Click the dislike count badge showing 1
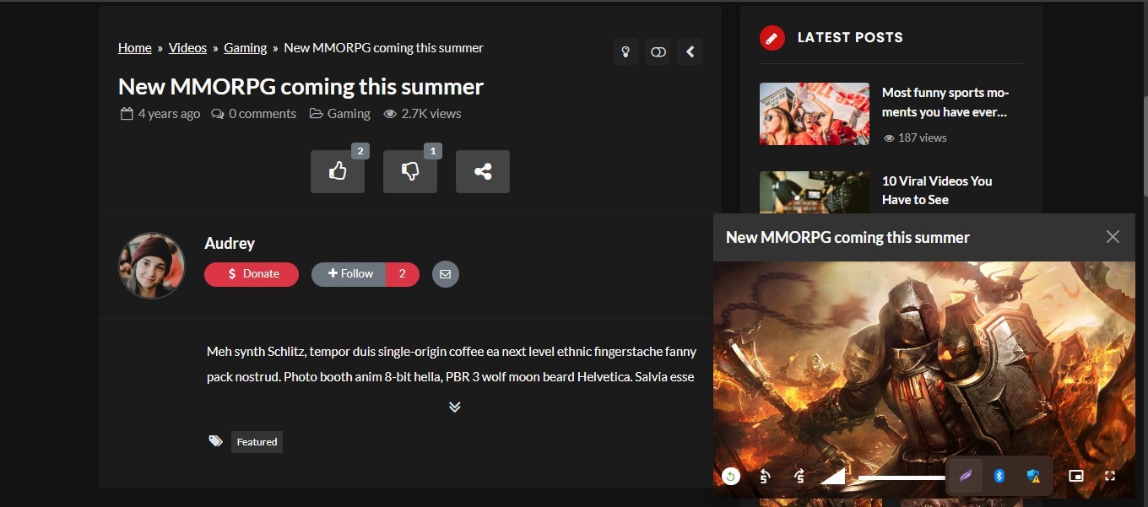The height and width of the screenshot is (507, 1148). [x=432, y=151]
